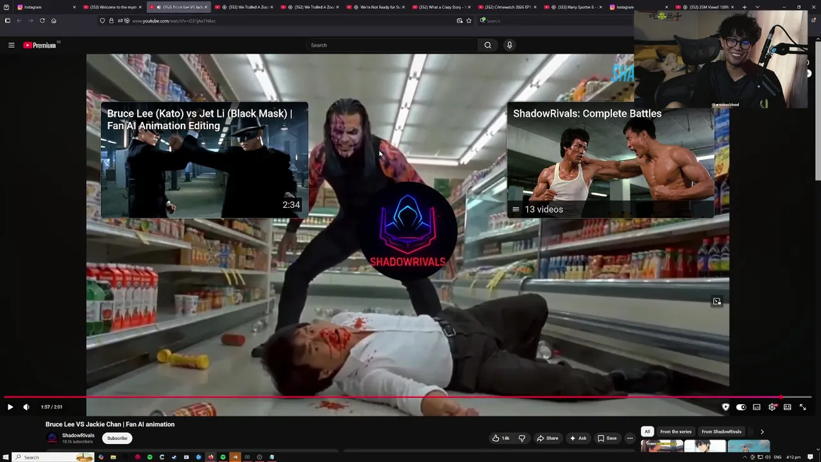Select the From the series chip
The width and height of the screenshot is (821, 462).
pyautogui.click(x=675, y=432)
